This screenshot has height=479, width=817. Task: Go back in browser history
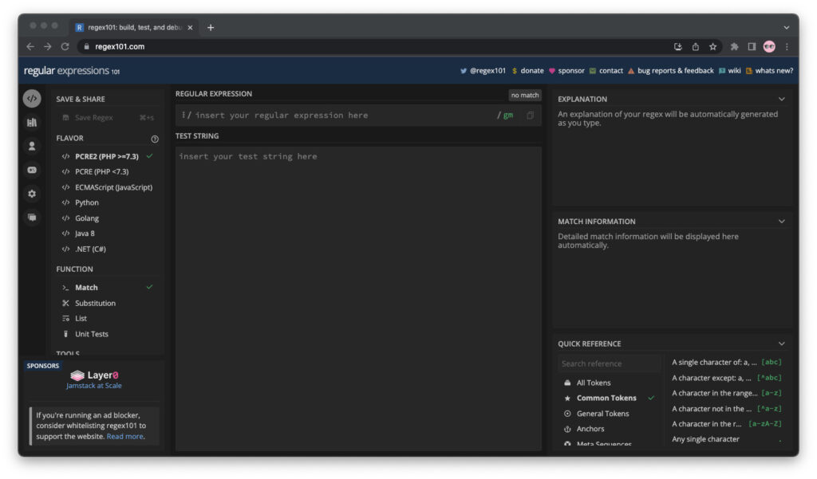(30, 46)
